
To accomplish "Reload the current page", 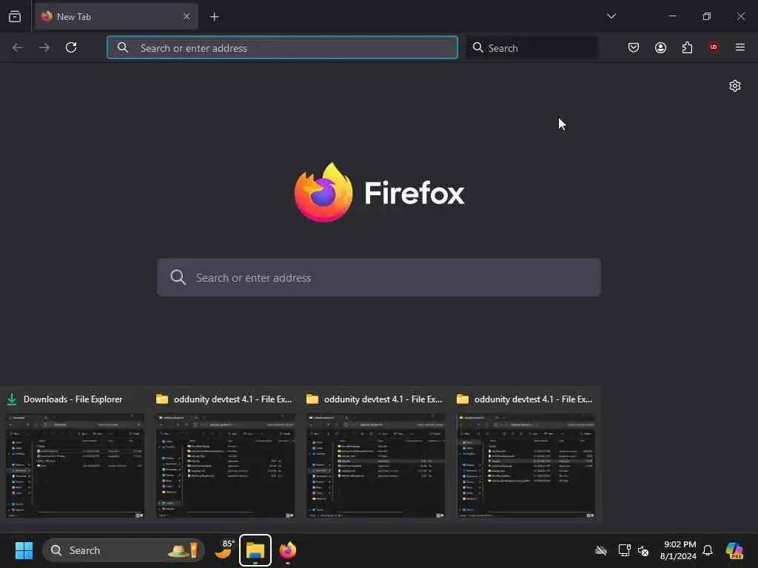I will (x=71, y=47).
